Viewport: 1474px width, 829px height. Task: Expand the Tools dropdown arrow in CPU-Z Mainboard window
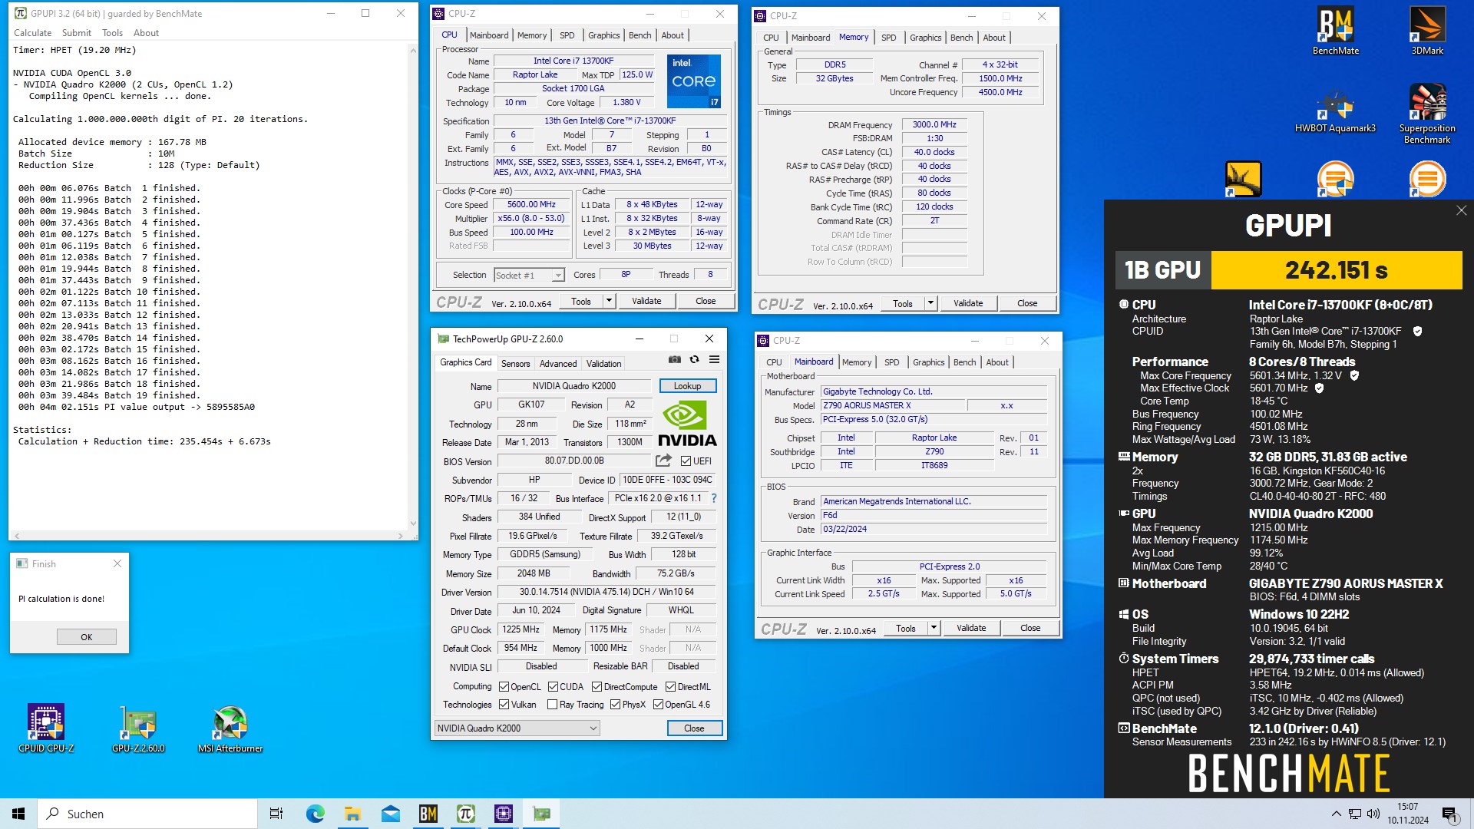934,628
